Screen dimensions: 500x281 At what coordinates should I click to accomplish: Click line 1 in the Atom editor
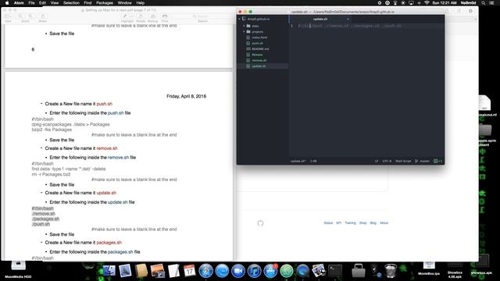coord(366,26)
